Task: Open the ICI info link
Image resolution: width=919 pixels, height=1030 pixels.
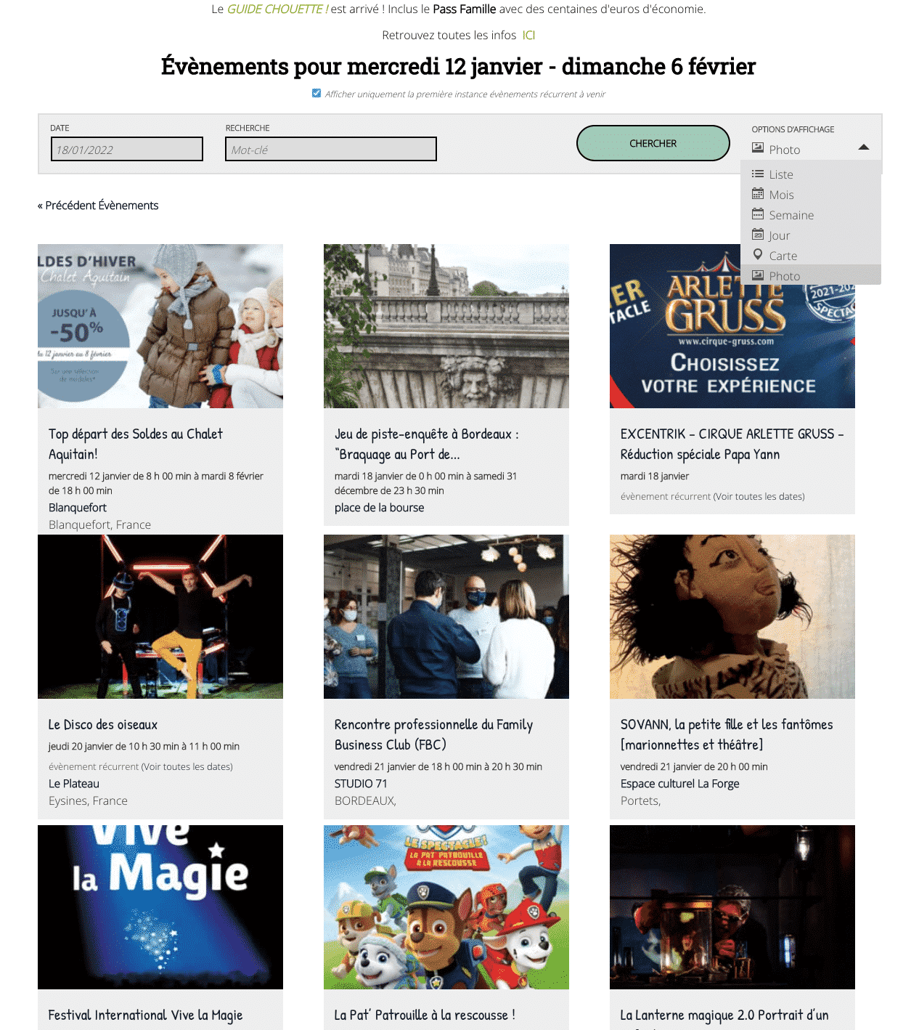Action: tap(528, 35)
